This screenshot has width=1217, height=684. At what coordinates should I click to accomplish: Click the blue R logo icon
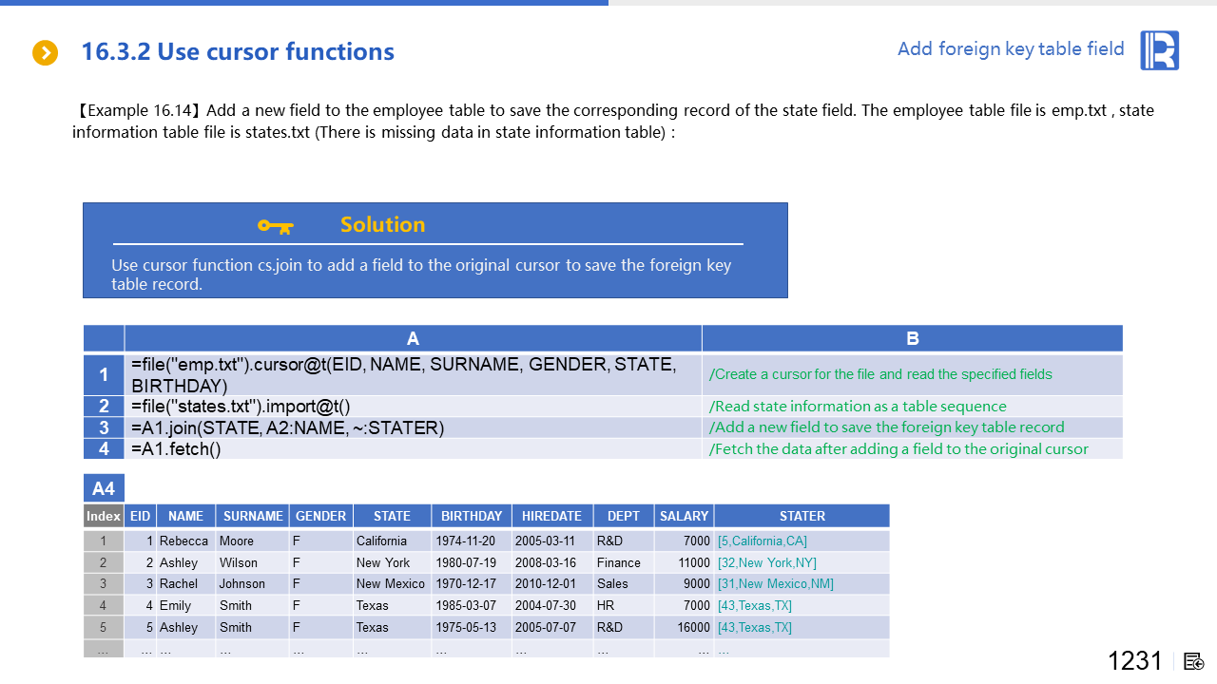point(1160,50)
